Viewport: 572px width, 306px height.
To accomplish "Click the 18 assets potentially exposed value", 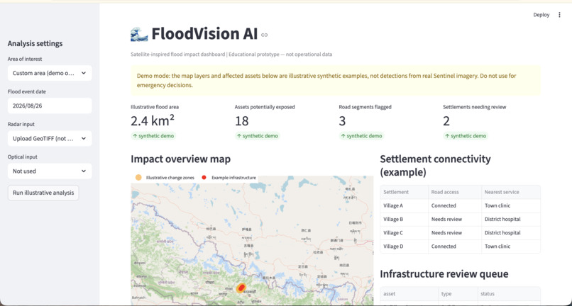I will 242,121.
